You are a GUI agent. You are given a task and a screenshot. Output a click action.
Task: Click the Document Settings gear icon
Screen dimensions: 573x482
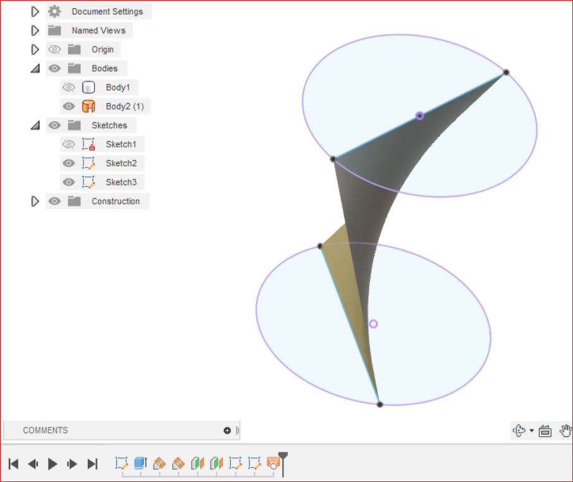pos(54,11)
